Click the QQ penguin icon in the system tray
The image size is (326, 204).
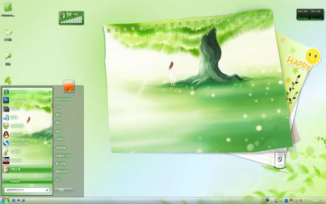click(291, 201)
